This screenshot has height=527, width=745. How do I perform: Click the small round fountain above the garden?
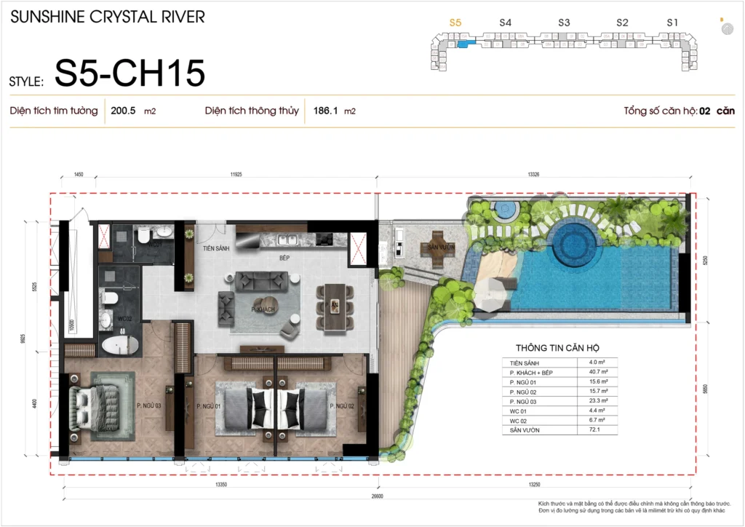click(503, 210)
